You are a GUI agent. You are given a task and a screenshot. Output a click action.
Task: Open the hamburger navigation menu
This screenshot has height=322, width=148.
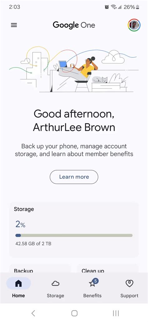click(14, 25)
